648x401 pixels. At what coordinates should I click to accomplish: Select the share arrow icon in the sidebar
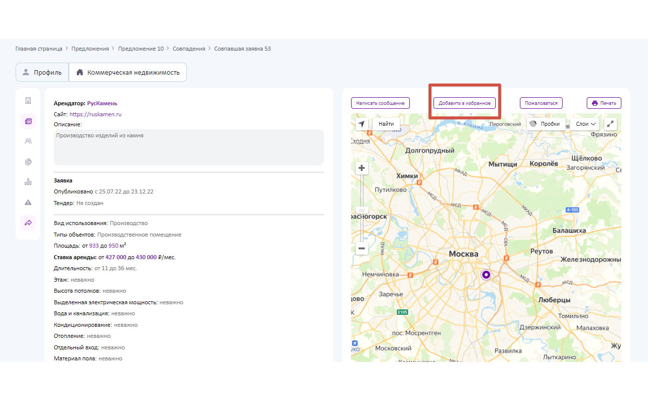click(x=28, y=223)
